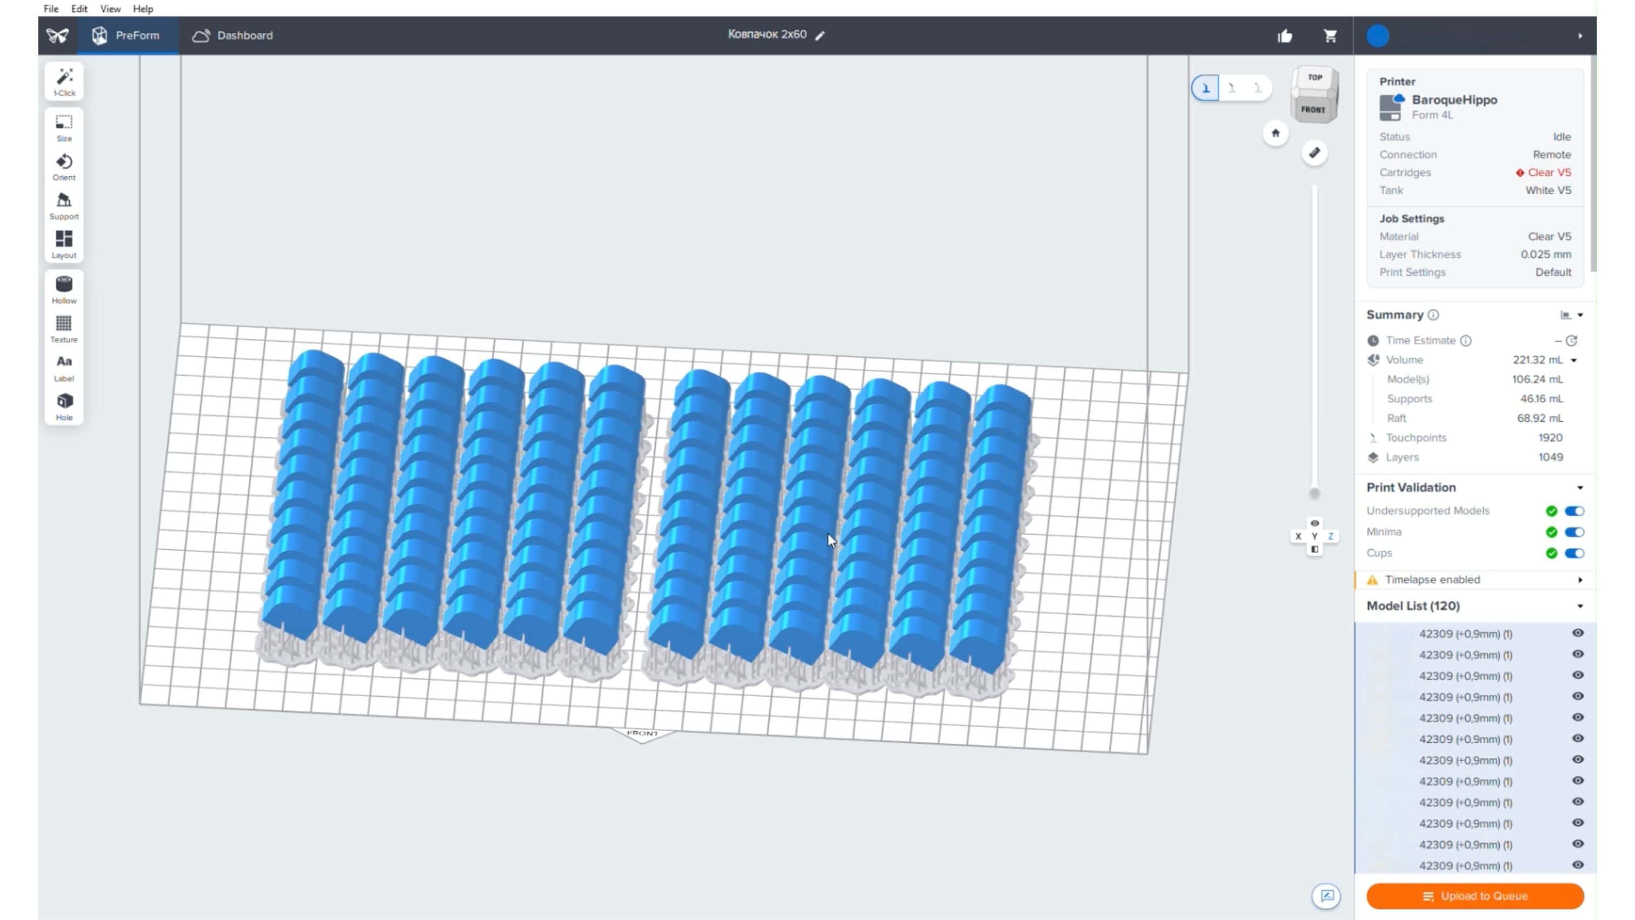Screen dimensions: 1635x920
Task: Click the right panel scrollbar
Action: click(x=1593, y=165)
